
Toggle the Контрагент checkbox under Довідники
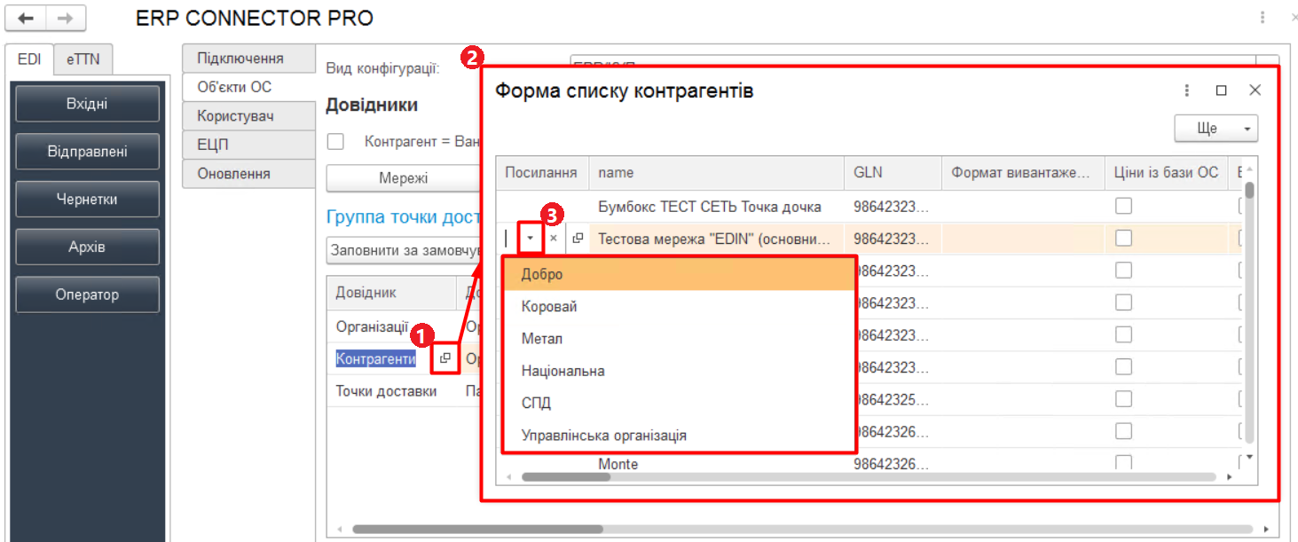335,142
